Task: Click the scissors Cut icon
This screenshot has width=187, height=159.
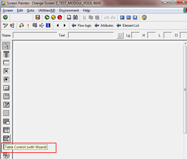Action: click(x=84, y=17)
